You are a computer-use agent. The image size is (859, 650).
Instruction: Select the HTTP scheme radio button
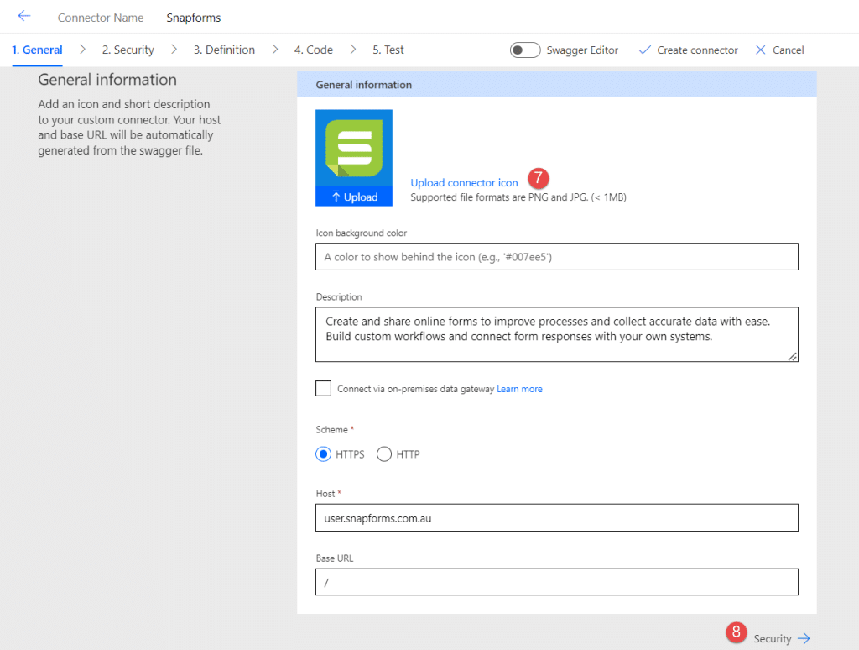(x=383, y=453)
